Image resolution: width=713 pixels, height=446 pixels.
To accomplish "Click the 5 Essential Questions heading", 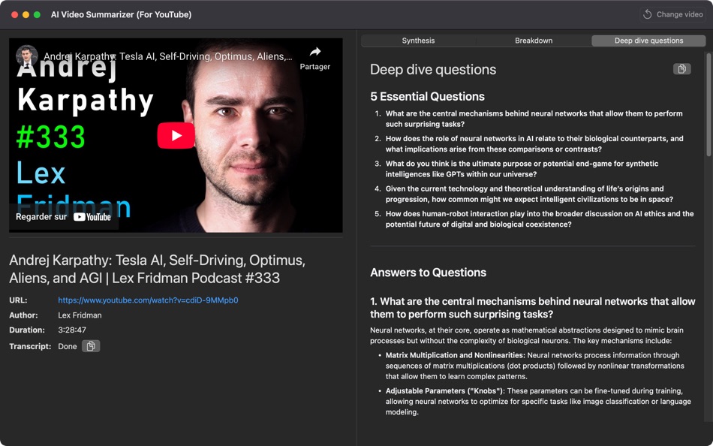I will click(427, 96).
